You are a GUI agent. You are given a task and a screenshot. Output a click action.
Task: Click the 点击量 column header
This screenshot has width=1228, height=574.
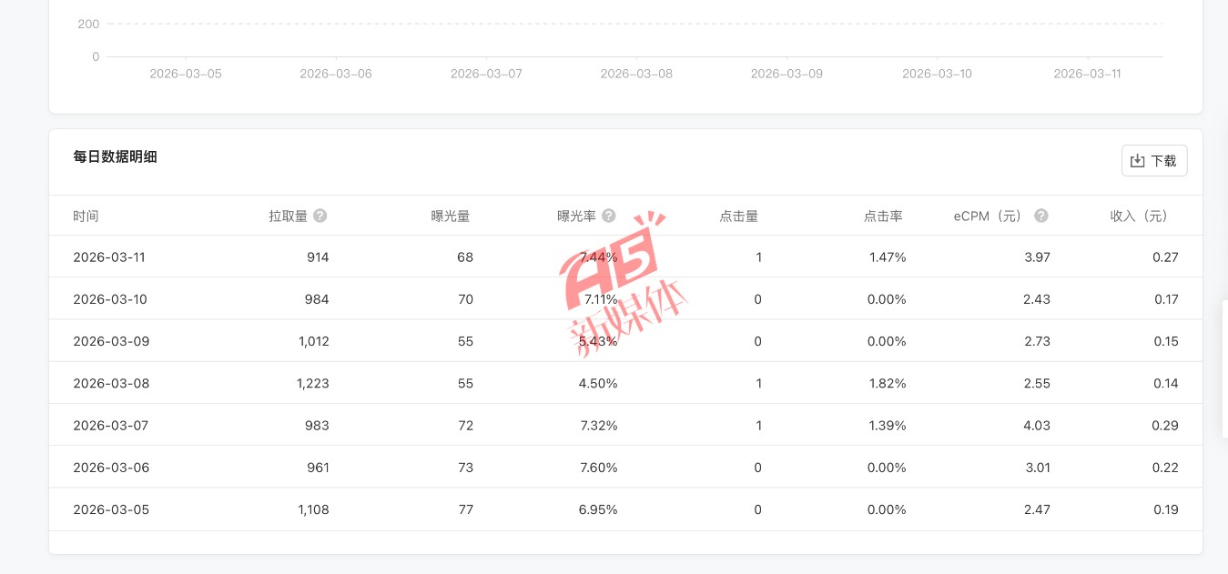point(738,216)
